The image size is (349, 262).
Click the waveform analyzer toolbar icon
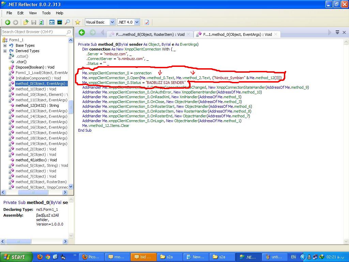60,22
